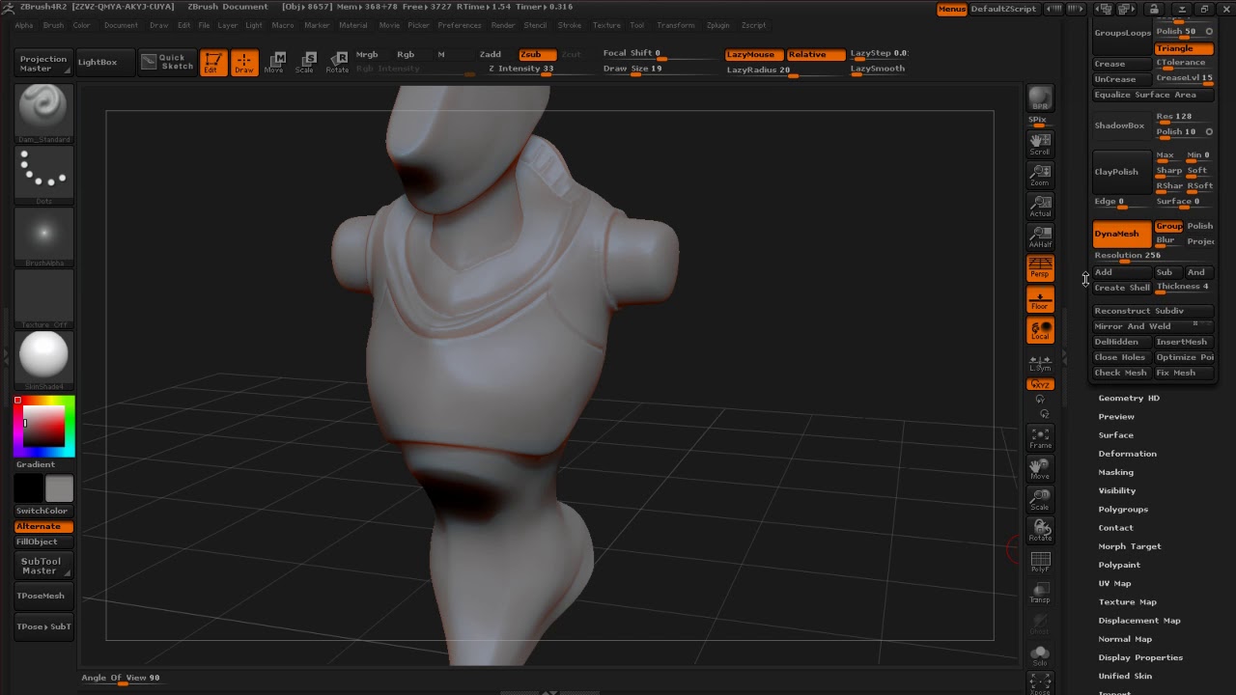Click the BPR render button
Screen dimensions: 1236x695
click(1040, 98)
